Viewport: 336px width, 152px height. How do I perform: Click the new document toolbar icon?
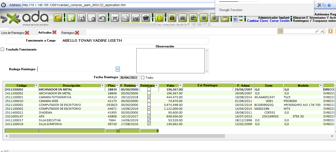(x=71, y=18)
